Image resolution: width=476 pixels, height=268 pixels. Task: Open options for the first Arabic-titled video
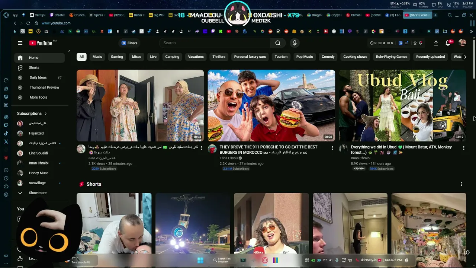tap(201, 148)
